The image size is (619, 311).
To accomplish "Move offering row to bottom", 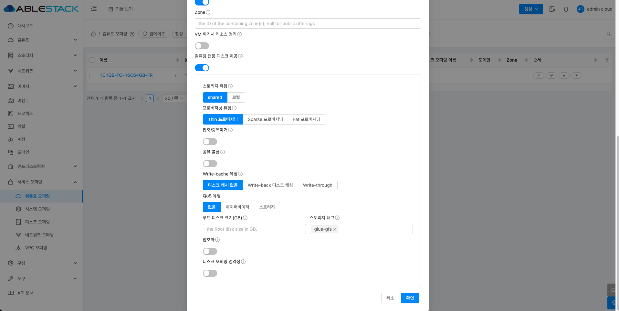I will [551, 75].
